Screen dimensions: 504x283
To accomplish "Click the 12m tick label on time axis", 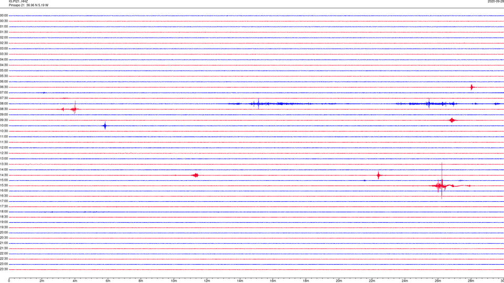I will point(207,281).
